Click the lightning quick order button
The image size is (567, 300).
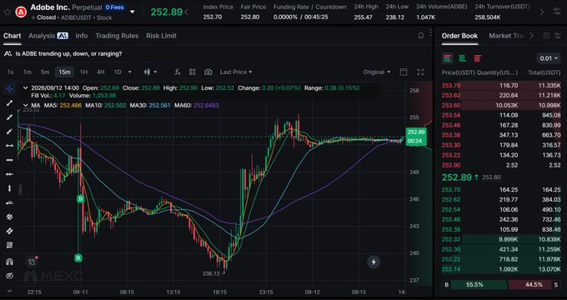[374, 262]
